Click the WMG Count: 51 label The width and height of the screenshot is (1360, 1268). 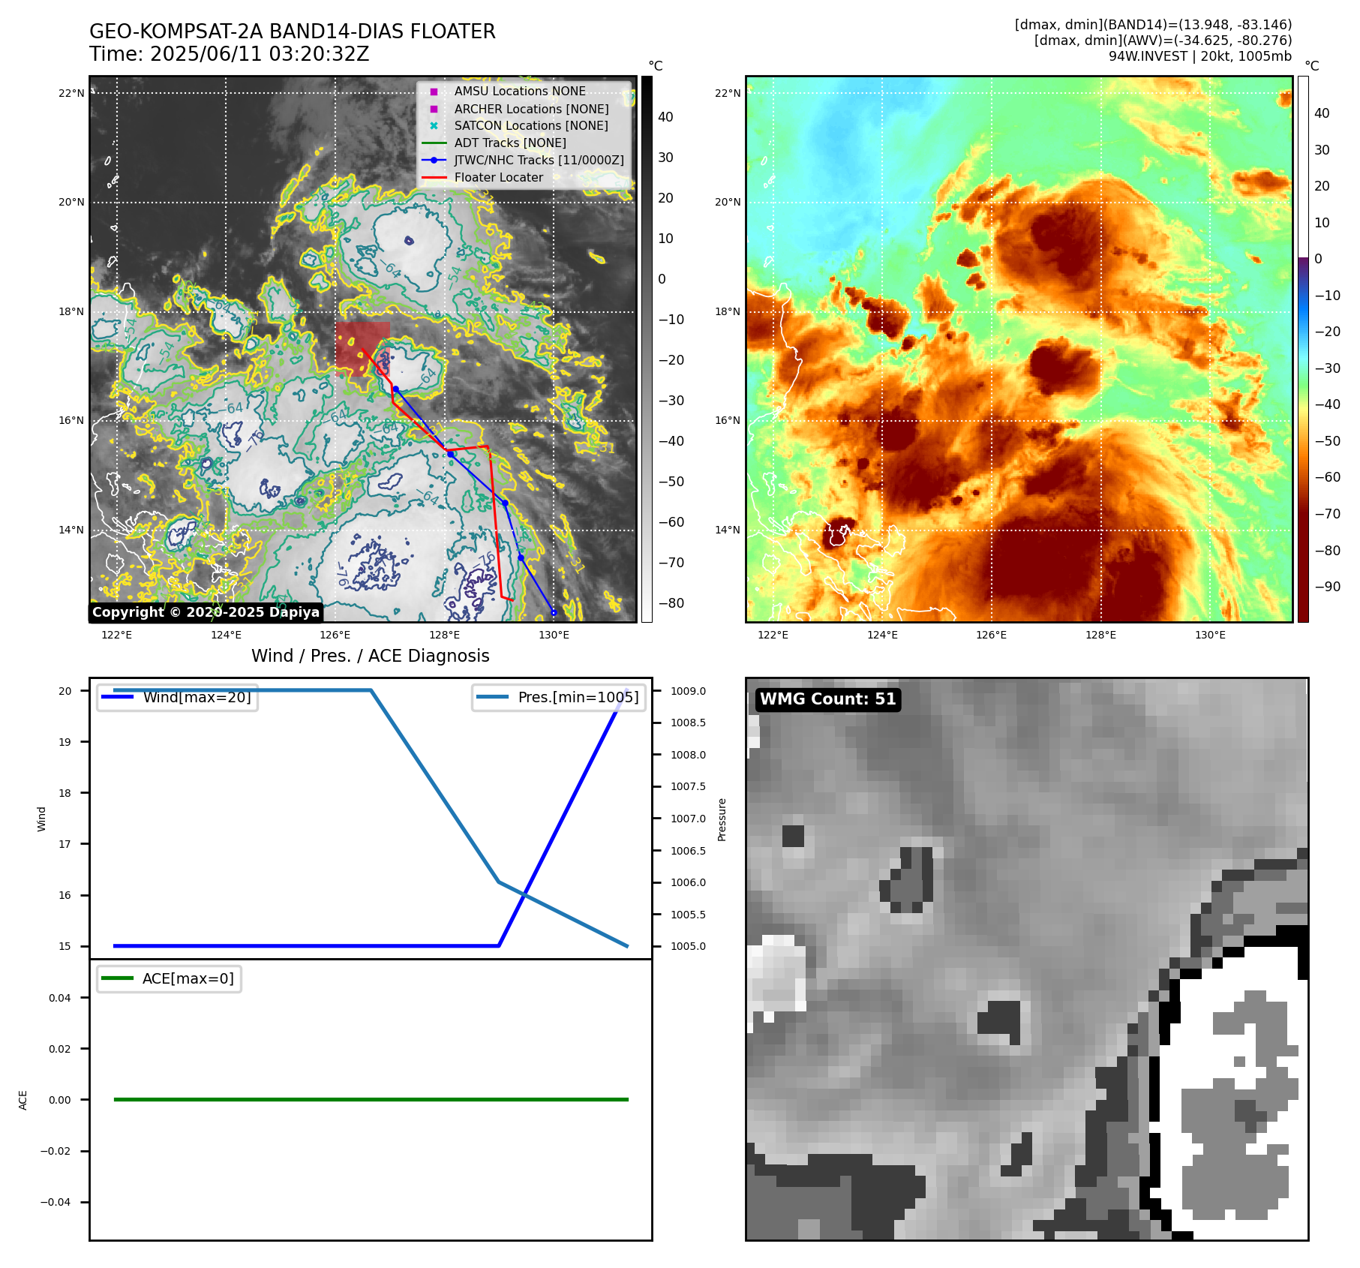828,699
